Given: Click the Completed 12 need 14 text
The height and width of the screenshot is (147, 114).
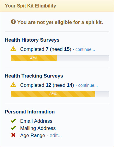Looking at the screenshot, I should [x=47, y=85].
